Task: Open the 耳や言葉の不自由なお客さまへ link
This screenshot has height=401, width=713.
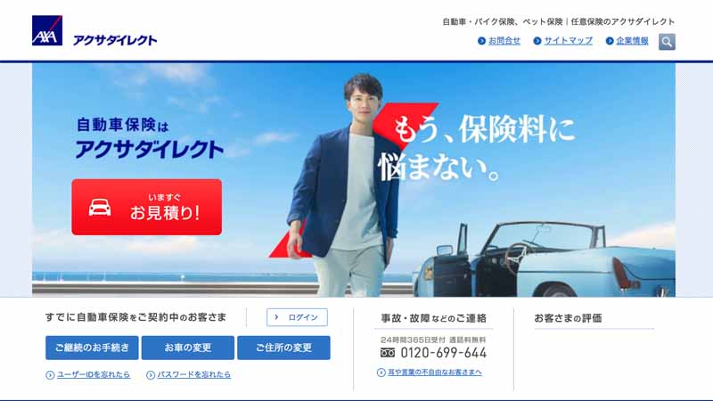Action: [x=434, y=372]
